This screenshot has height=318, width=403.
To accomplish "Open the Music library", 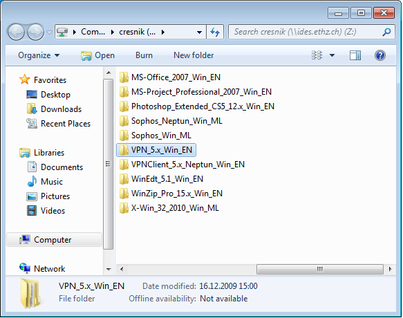I will click(x=52, y=182).
